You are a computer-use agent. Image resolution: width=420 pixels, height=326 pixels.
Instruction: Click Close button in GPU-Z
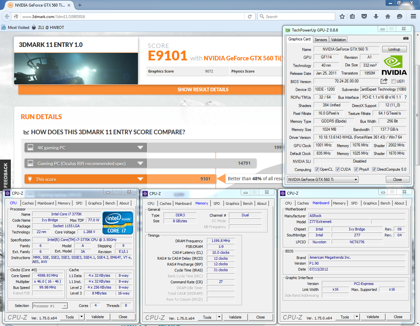tap(397, 180)
